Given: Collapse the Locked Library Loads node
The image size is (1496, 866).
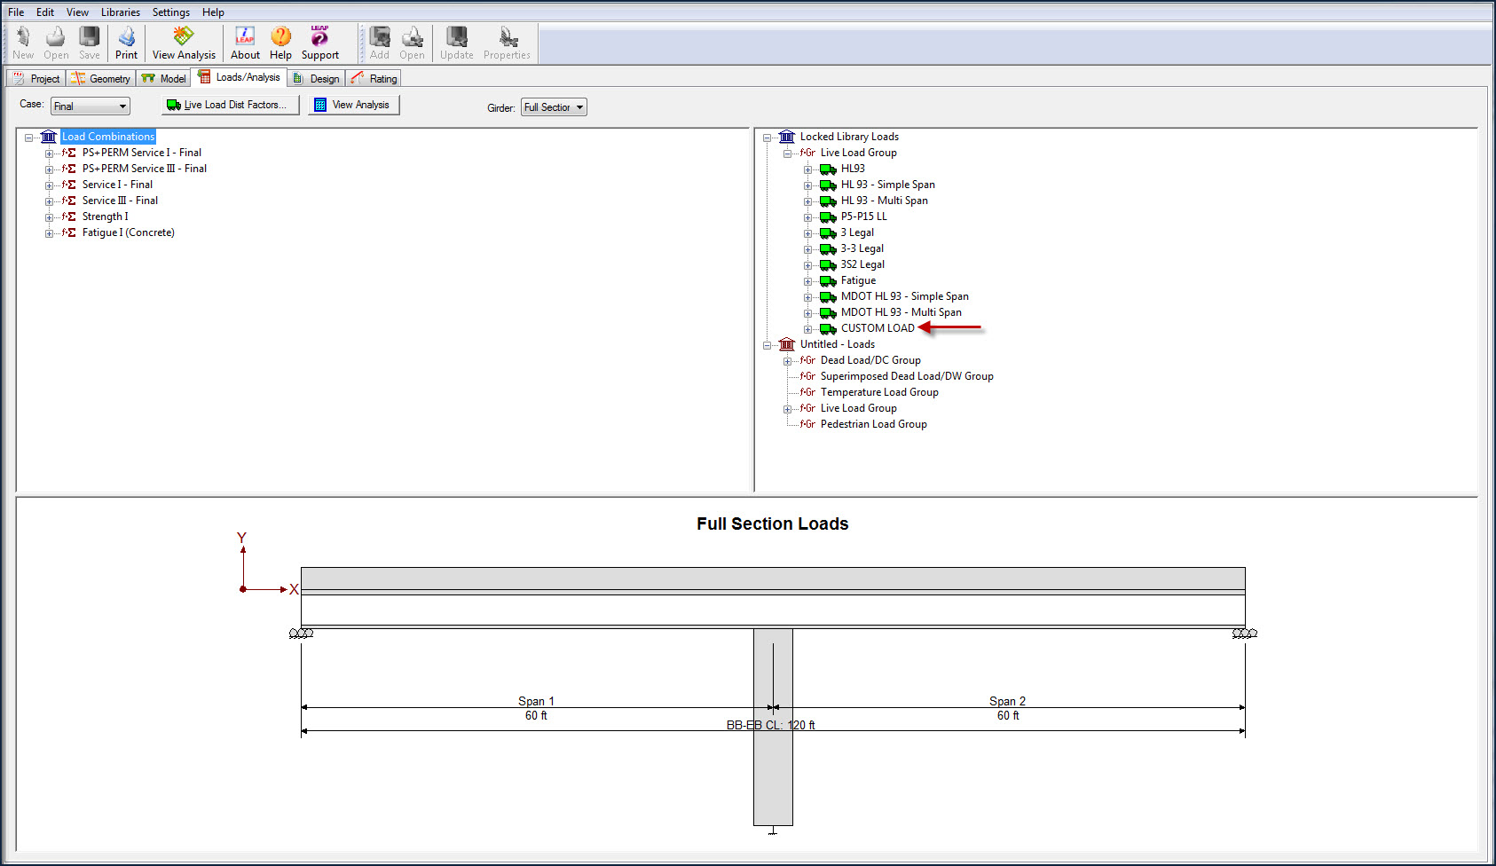Looking at the screenshot, I should tap(768, 138).
